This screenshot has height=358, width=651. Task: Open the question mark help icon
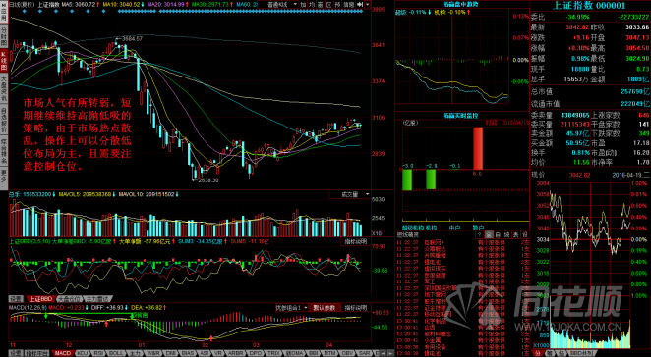point(480,234)
